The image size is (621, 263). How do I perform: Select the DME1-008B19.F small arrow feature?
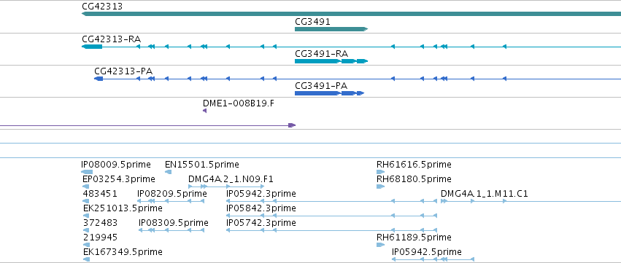coord(205,111)
